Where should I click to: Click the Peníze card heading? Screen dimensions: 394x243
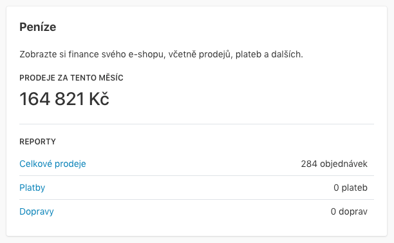coord(38,27)
